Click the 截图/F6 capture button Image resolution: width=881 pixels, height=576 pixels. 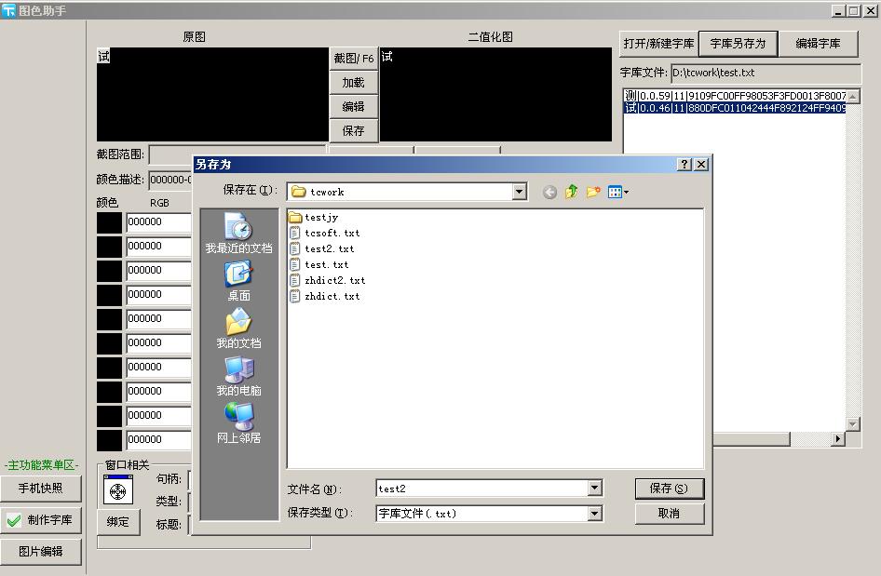[x=353, y=59]
